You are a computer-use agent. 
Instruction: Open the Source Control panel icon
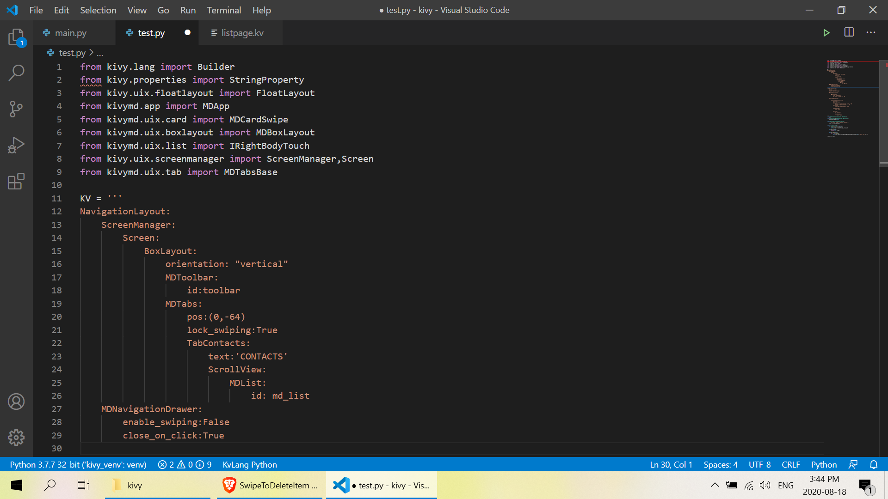click(16, 109)
